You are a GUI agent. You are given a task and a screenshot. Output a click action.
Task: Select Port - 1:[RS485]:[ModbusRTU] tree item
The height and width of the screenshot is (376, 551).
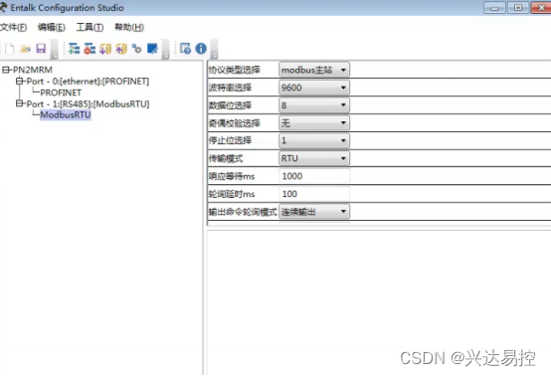tap(88, 104)
